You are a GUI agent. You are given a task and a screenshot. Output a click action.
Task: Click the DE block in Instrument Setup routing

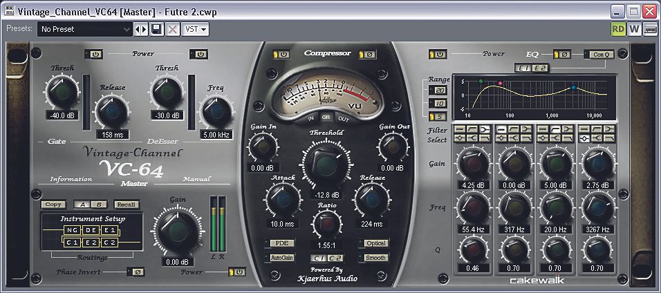coord(90,230)
